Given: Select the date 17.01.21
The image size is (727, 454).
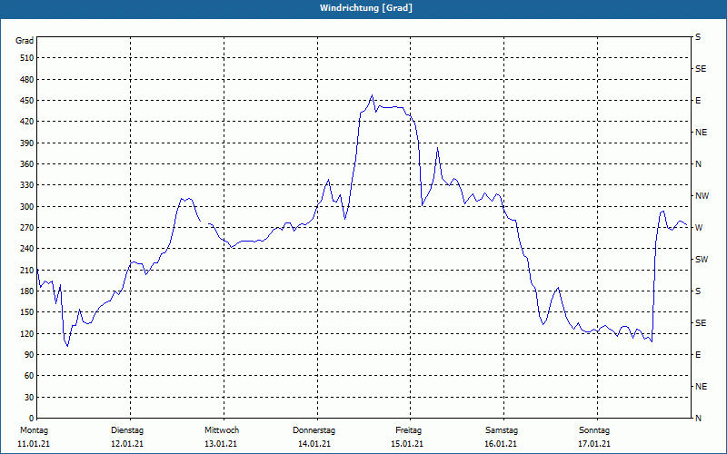Looking at the screenshot, I should [x=594, y=444].
